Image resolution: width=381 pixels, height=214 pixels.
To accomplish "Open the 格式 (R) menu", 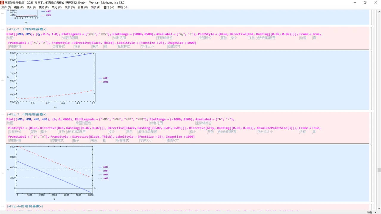I will click(44, 7).
